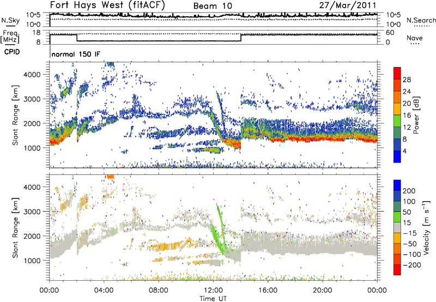Click the '18' frequency axis tick label
This screenshot has height=302, width=436.
(37, 33)
